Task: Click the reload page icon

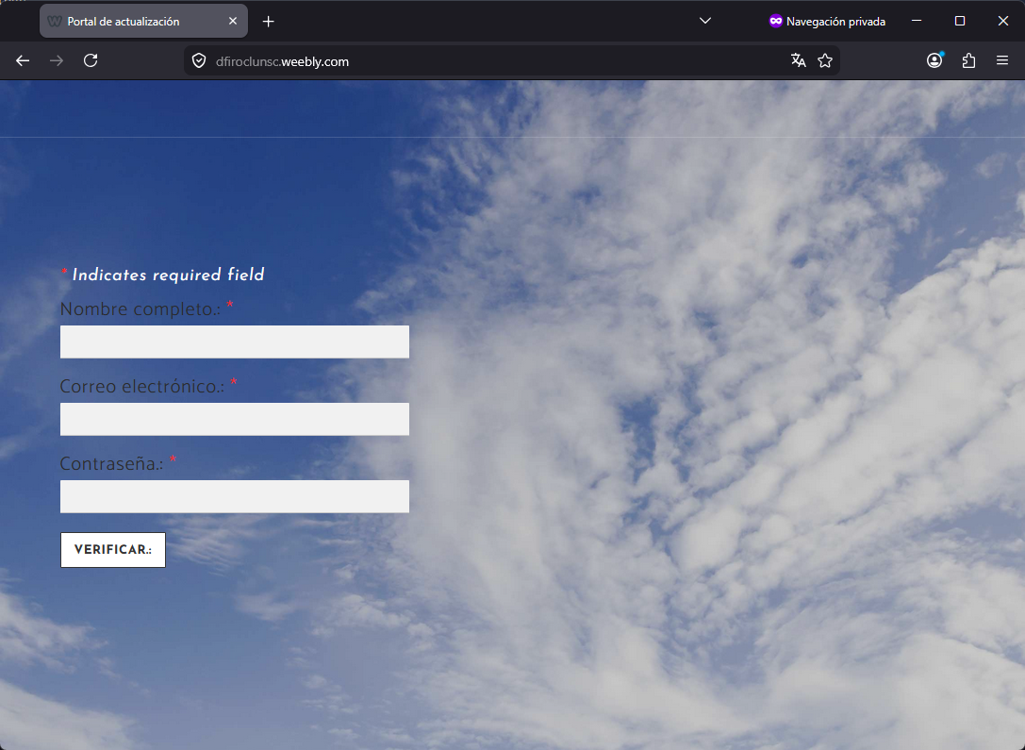Action: (x=91, y=60)
